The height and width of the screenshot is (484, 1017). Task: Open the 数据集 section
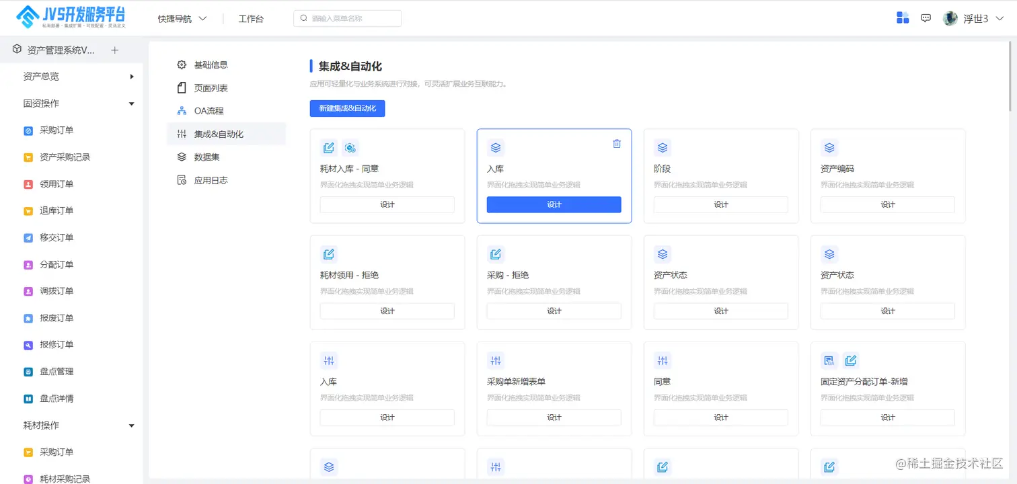point(227,157)
